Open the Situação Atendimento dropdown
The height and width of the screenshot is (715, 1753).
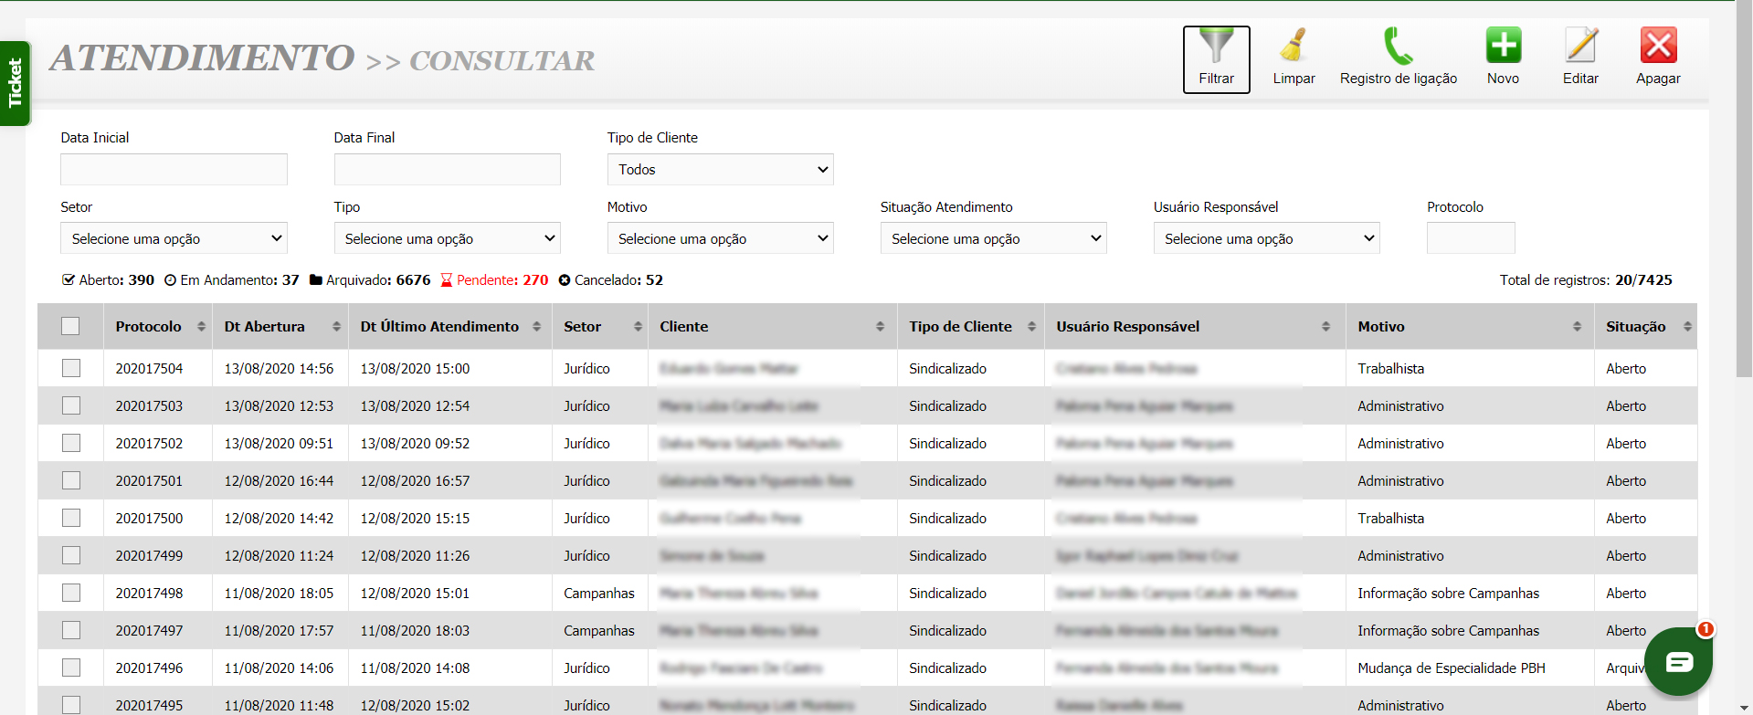[993, 238]
